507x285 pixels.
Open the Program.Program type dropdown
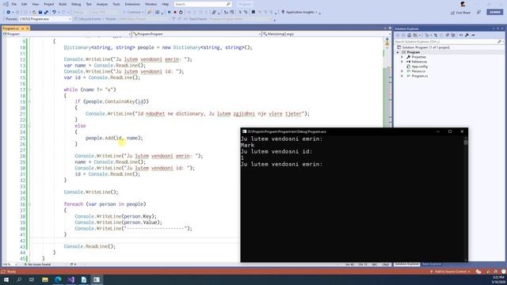pyautogui.click(x=196, y=34)
